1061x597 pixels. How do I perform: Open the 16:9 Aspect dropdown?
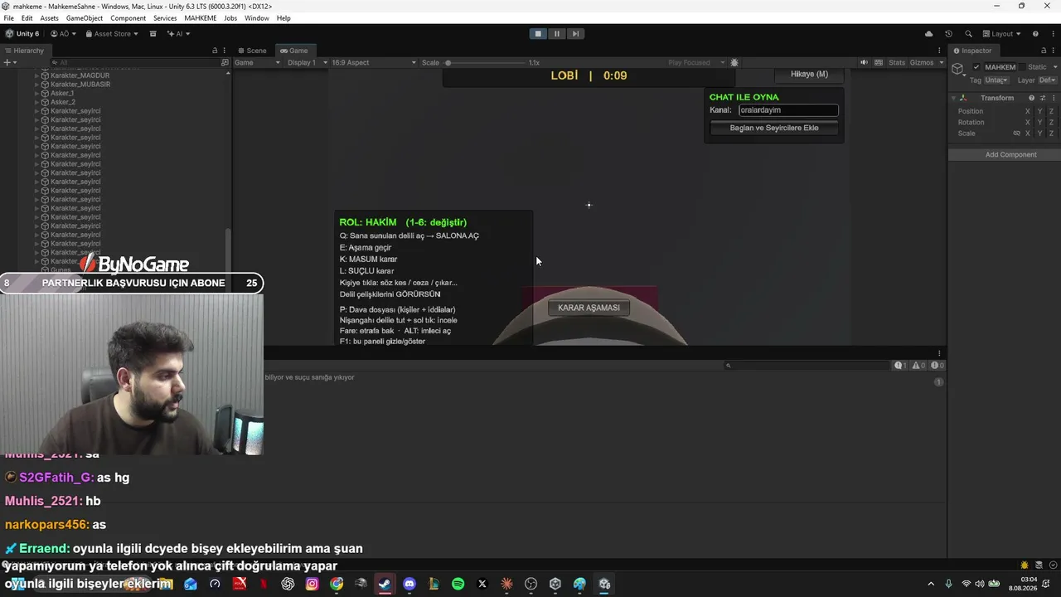pos(374,63)
